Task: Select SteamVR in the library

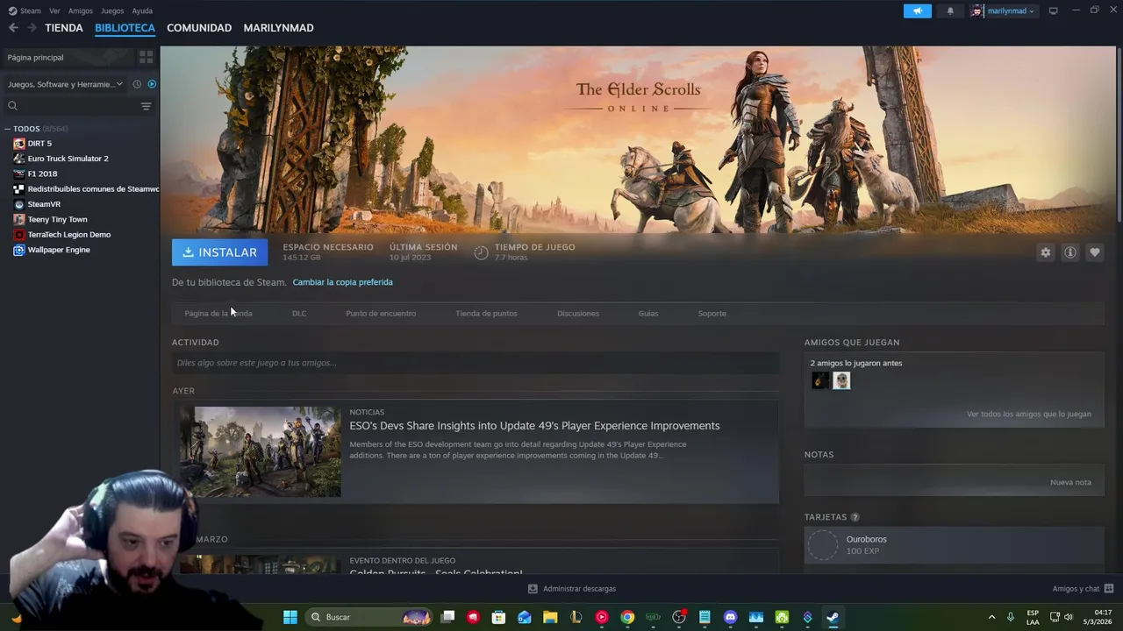Action: [x=44, y=204]
